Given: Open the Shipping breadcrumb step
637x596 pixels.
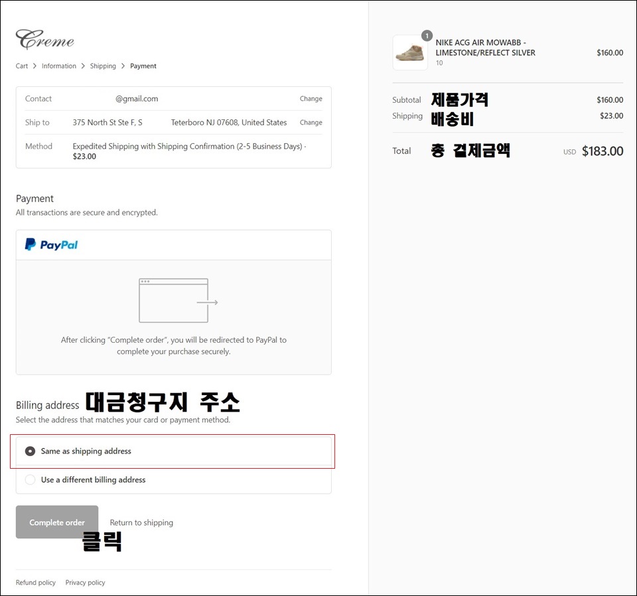Looking at the screenshot, I should pyautogui.click(x=103, y=66).
